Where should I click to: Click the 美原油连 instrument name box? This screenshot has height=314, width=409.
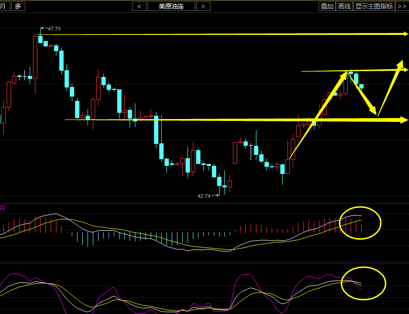point(171,6)
